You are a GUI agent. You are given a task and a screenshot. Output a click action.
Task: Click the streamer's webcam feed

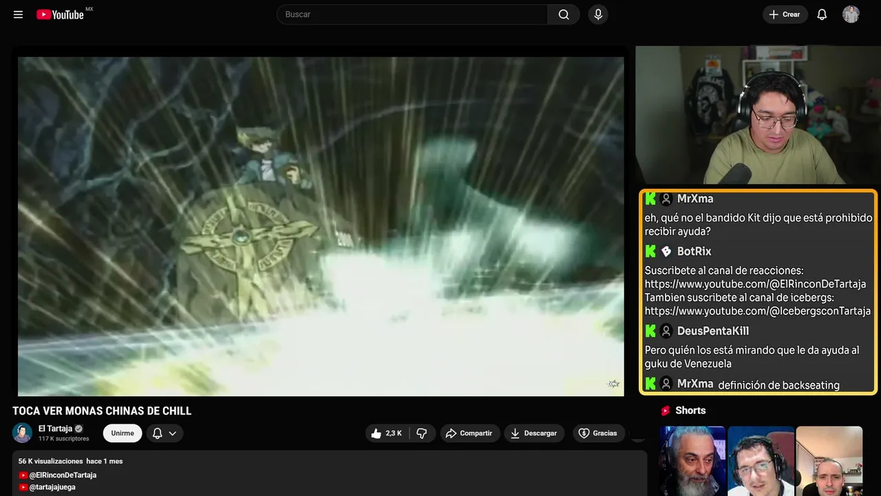758,115
